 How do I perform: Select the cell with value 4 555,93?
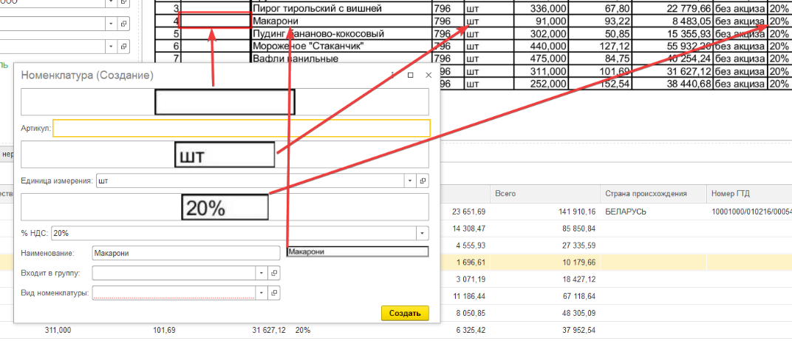470,246
